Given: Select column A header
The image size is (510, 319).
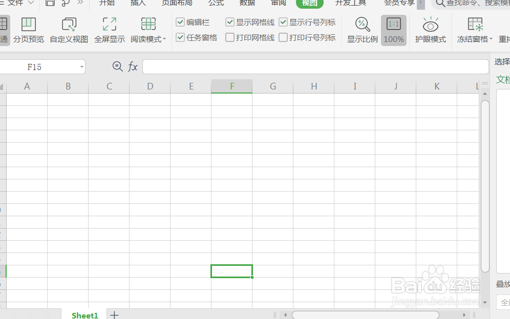Looking at the screenshot, I should tap(27, 86).
